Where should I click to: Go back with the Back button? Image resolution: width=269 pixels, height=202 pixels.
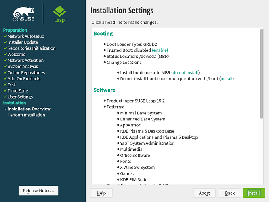point(230,193)
